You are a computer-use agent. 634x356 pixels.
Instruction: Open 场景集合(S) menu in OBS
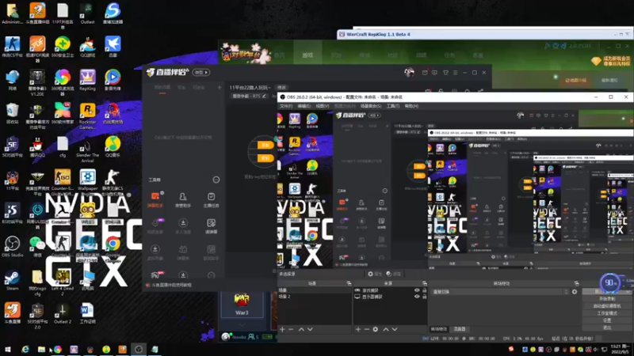tap(371, 106)
